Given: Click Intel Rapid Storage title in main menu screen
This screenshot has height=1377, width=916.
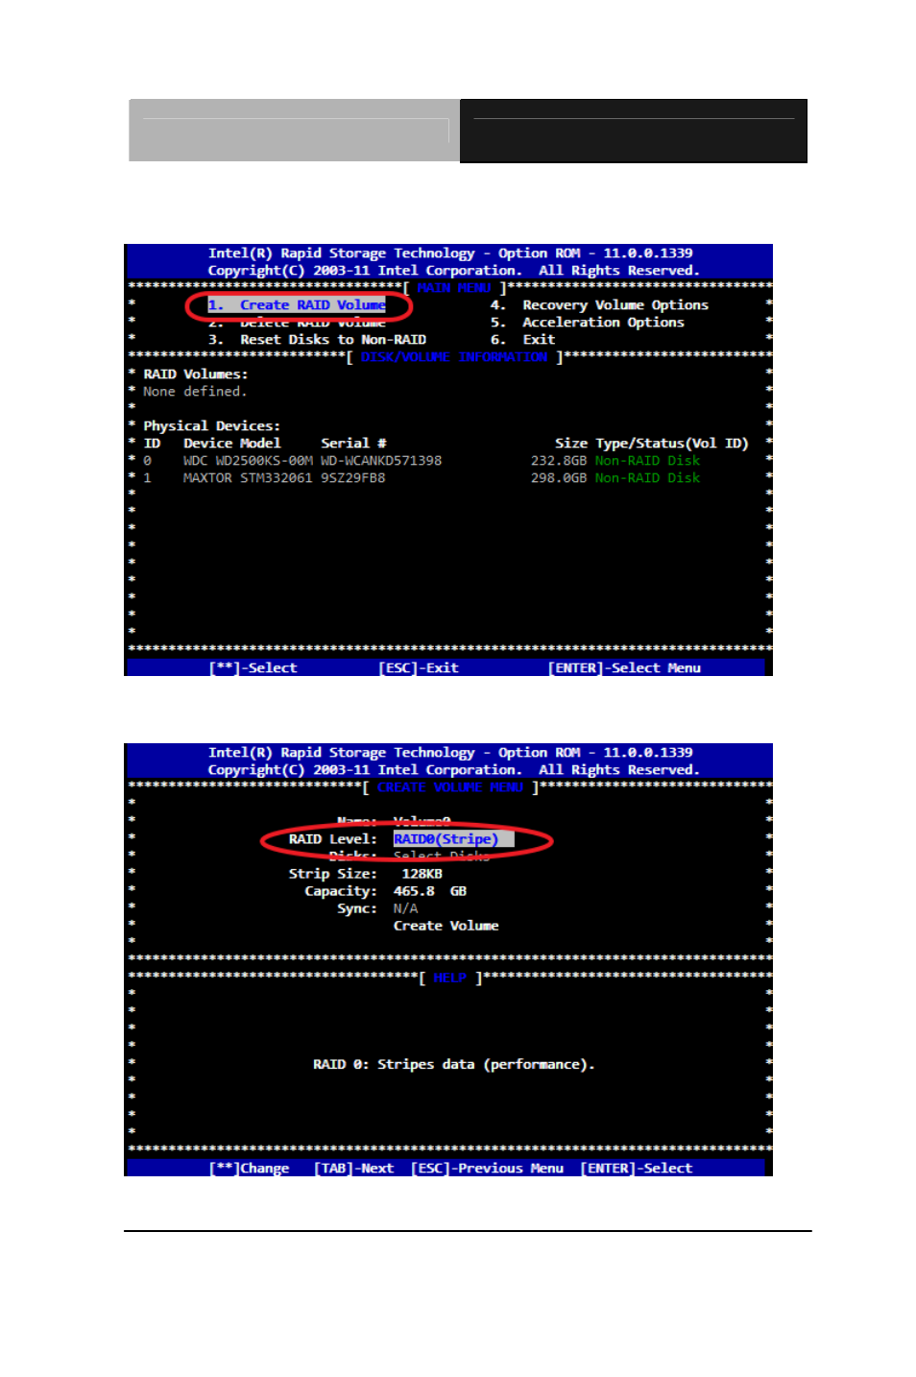Looking at the screenshot, I should point(450,254).
